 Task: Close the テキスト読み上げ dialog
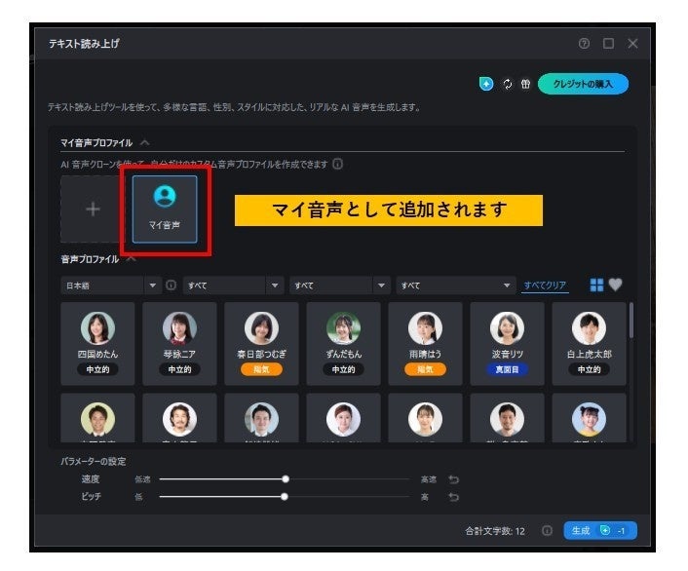click(x=632, y=44)
